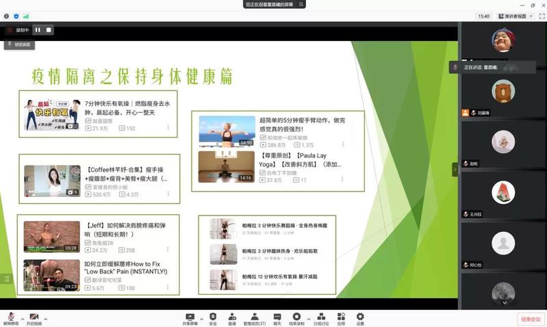Image resolution: width=547 pixels, height=327 pixels.
Task: Open the Security (安全) shield icon
Action: coord(213,318)
